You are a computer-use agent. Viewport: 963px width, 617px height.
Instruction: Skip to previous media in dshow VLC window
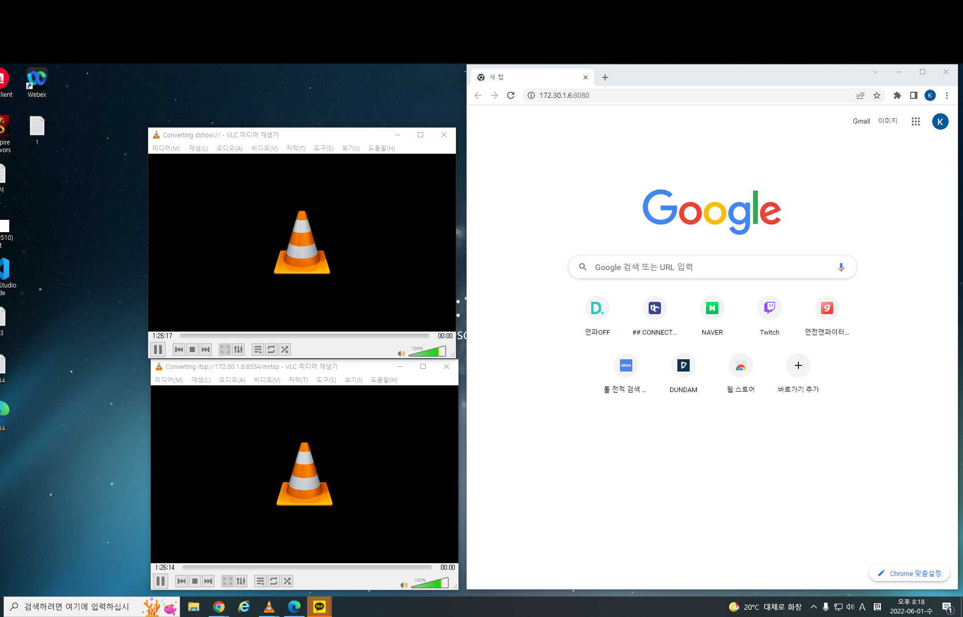coord(179,349)
